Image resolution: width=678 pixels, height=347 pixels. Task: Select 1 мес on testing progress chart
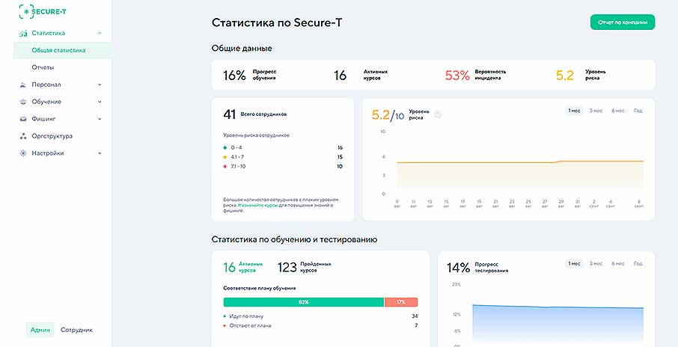[574, 263]
